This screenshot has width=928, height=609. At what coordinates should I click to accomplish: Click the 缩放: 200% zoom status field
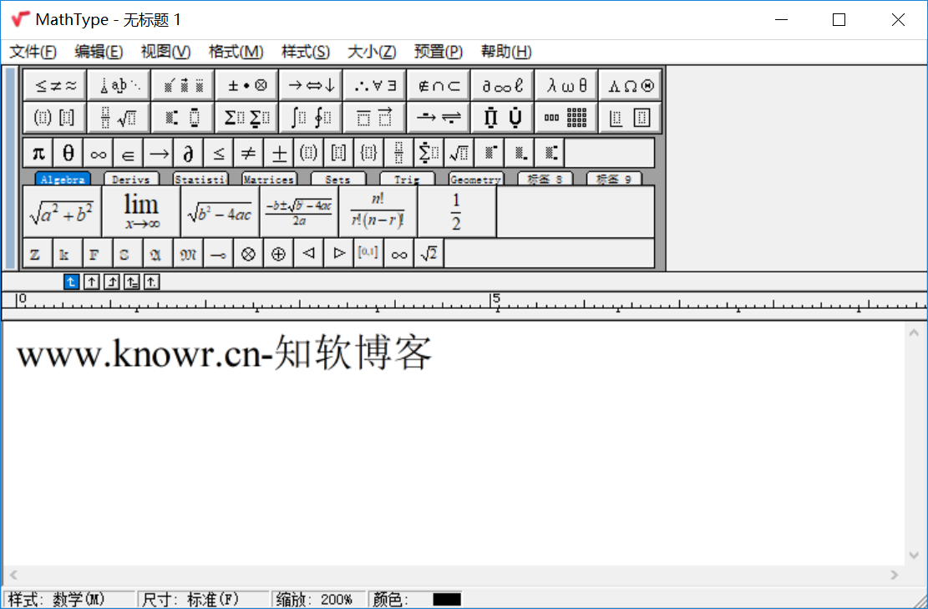pyautogui.click(x=318, y=600)
